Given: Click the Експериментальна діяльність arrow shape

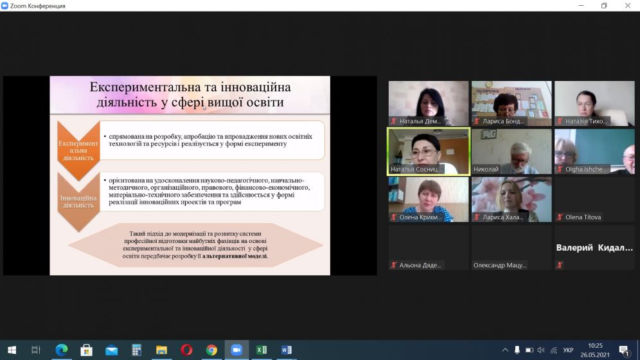Looking at the screenshot, I should pyautogui.click(x=78, y=150).
